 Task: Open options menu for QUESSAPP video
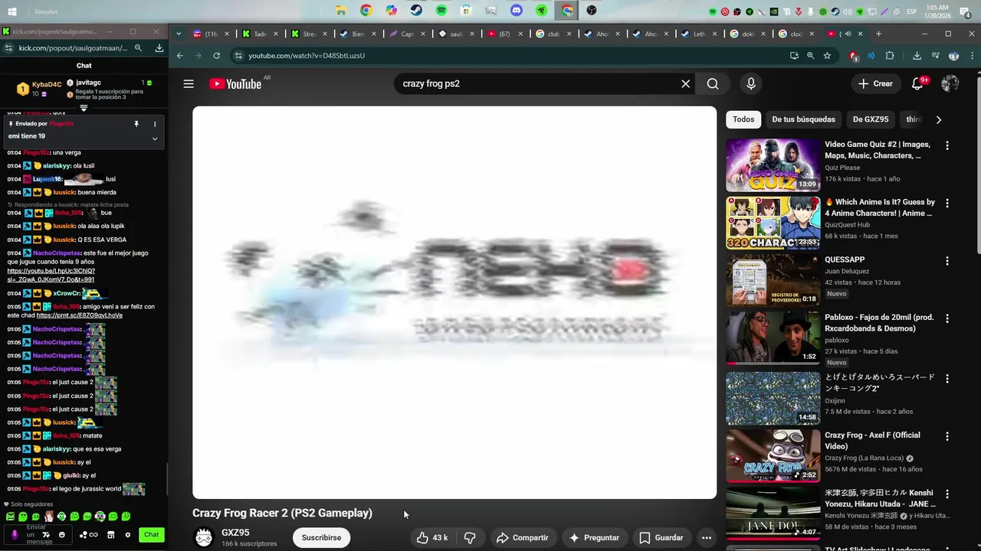click(947, 260)
